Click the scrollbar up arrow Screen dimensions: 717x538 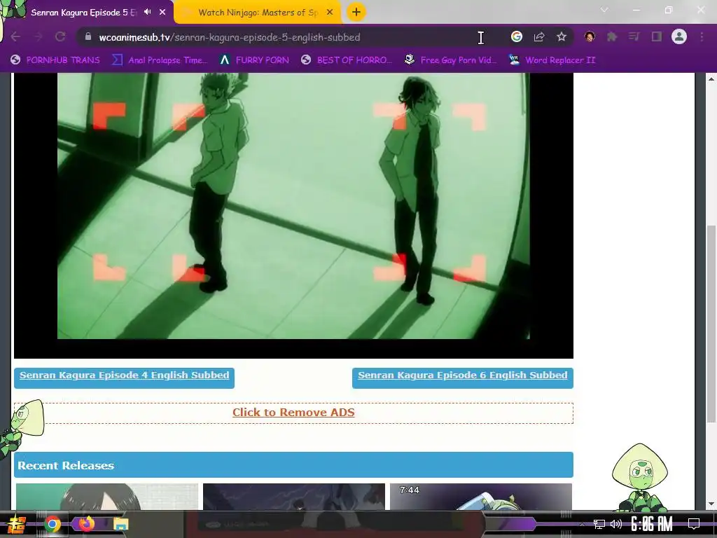[x=711, y=79]
